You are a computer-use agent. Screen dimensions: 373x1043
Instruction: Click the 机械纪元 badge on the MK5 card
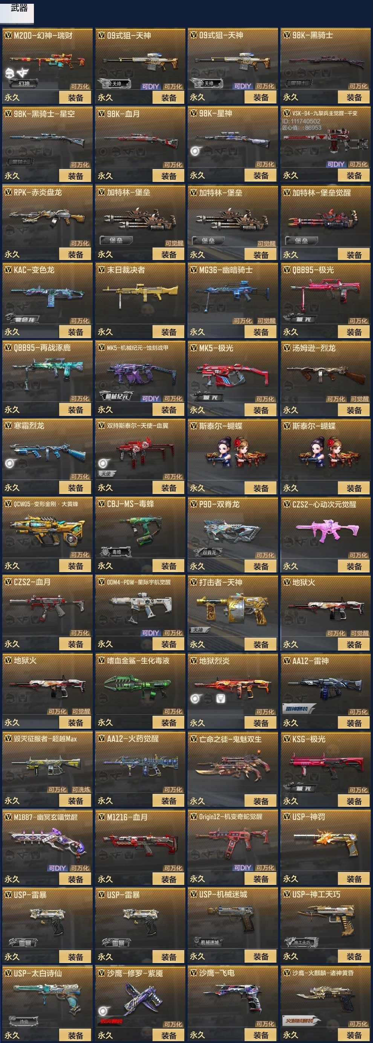[x=116, y=396]
